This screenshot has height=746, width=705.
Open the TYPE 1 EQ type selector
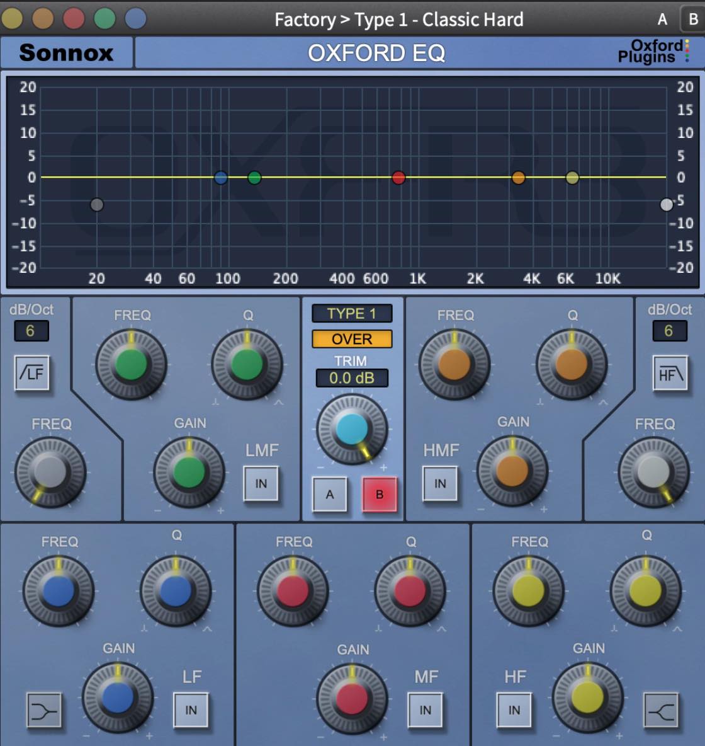[352, 314]
